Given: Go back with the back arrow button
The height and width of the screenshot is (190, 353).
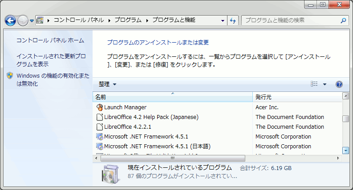Looking at the screenshot, I should (10, 20).
